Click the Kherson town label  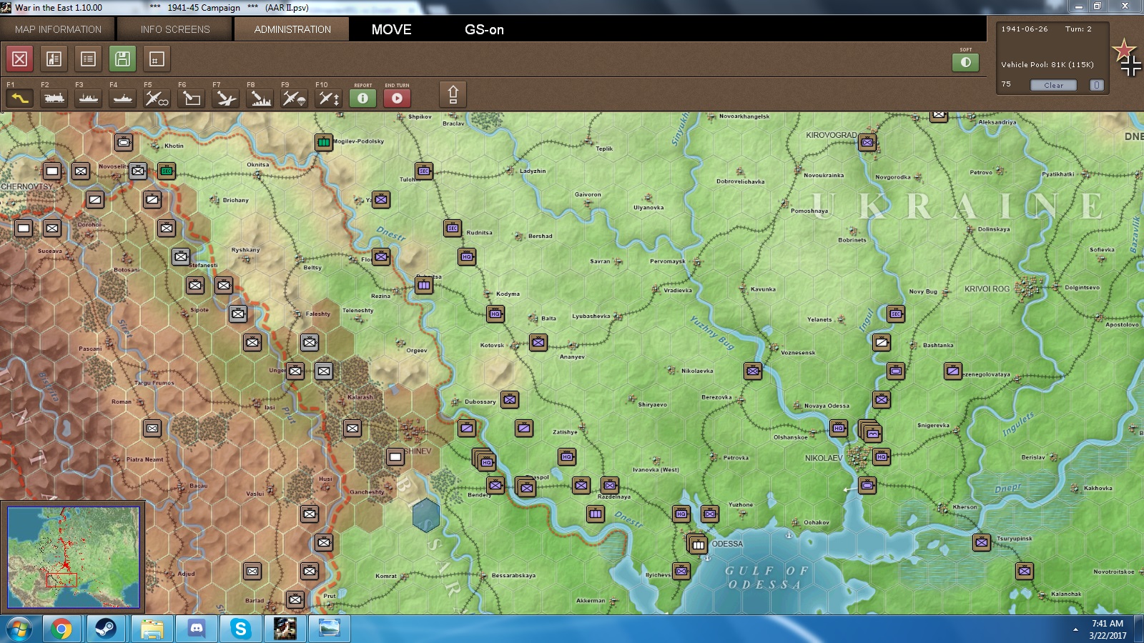point(965,507)
